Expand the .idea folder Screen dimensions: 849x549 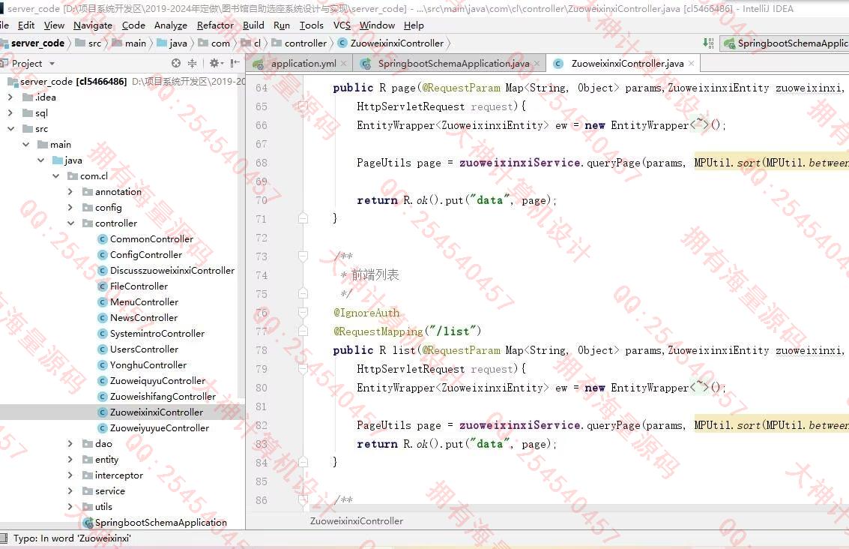[x=10, y=97]
